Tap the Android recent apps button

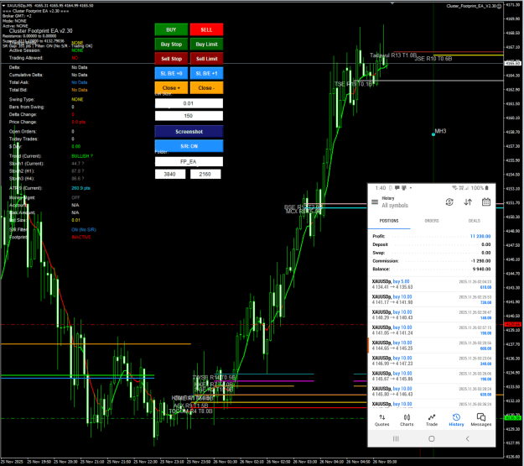[x=396, y=438]
